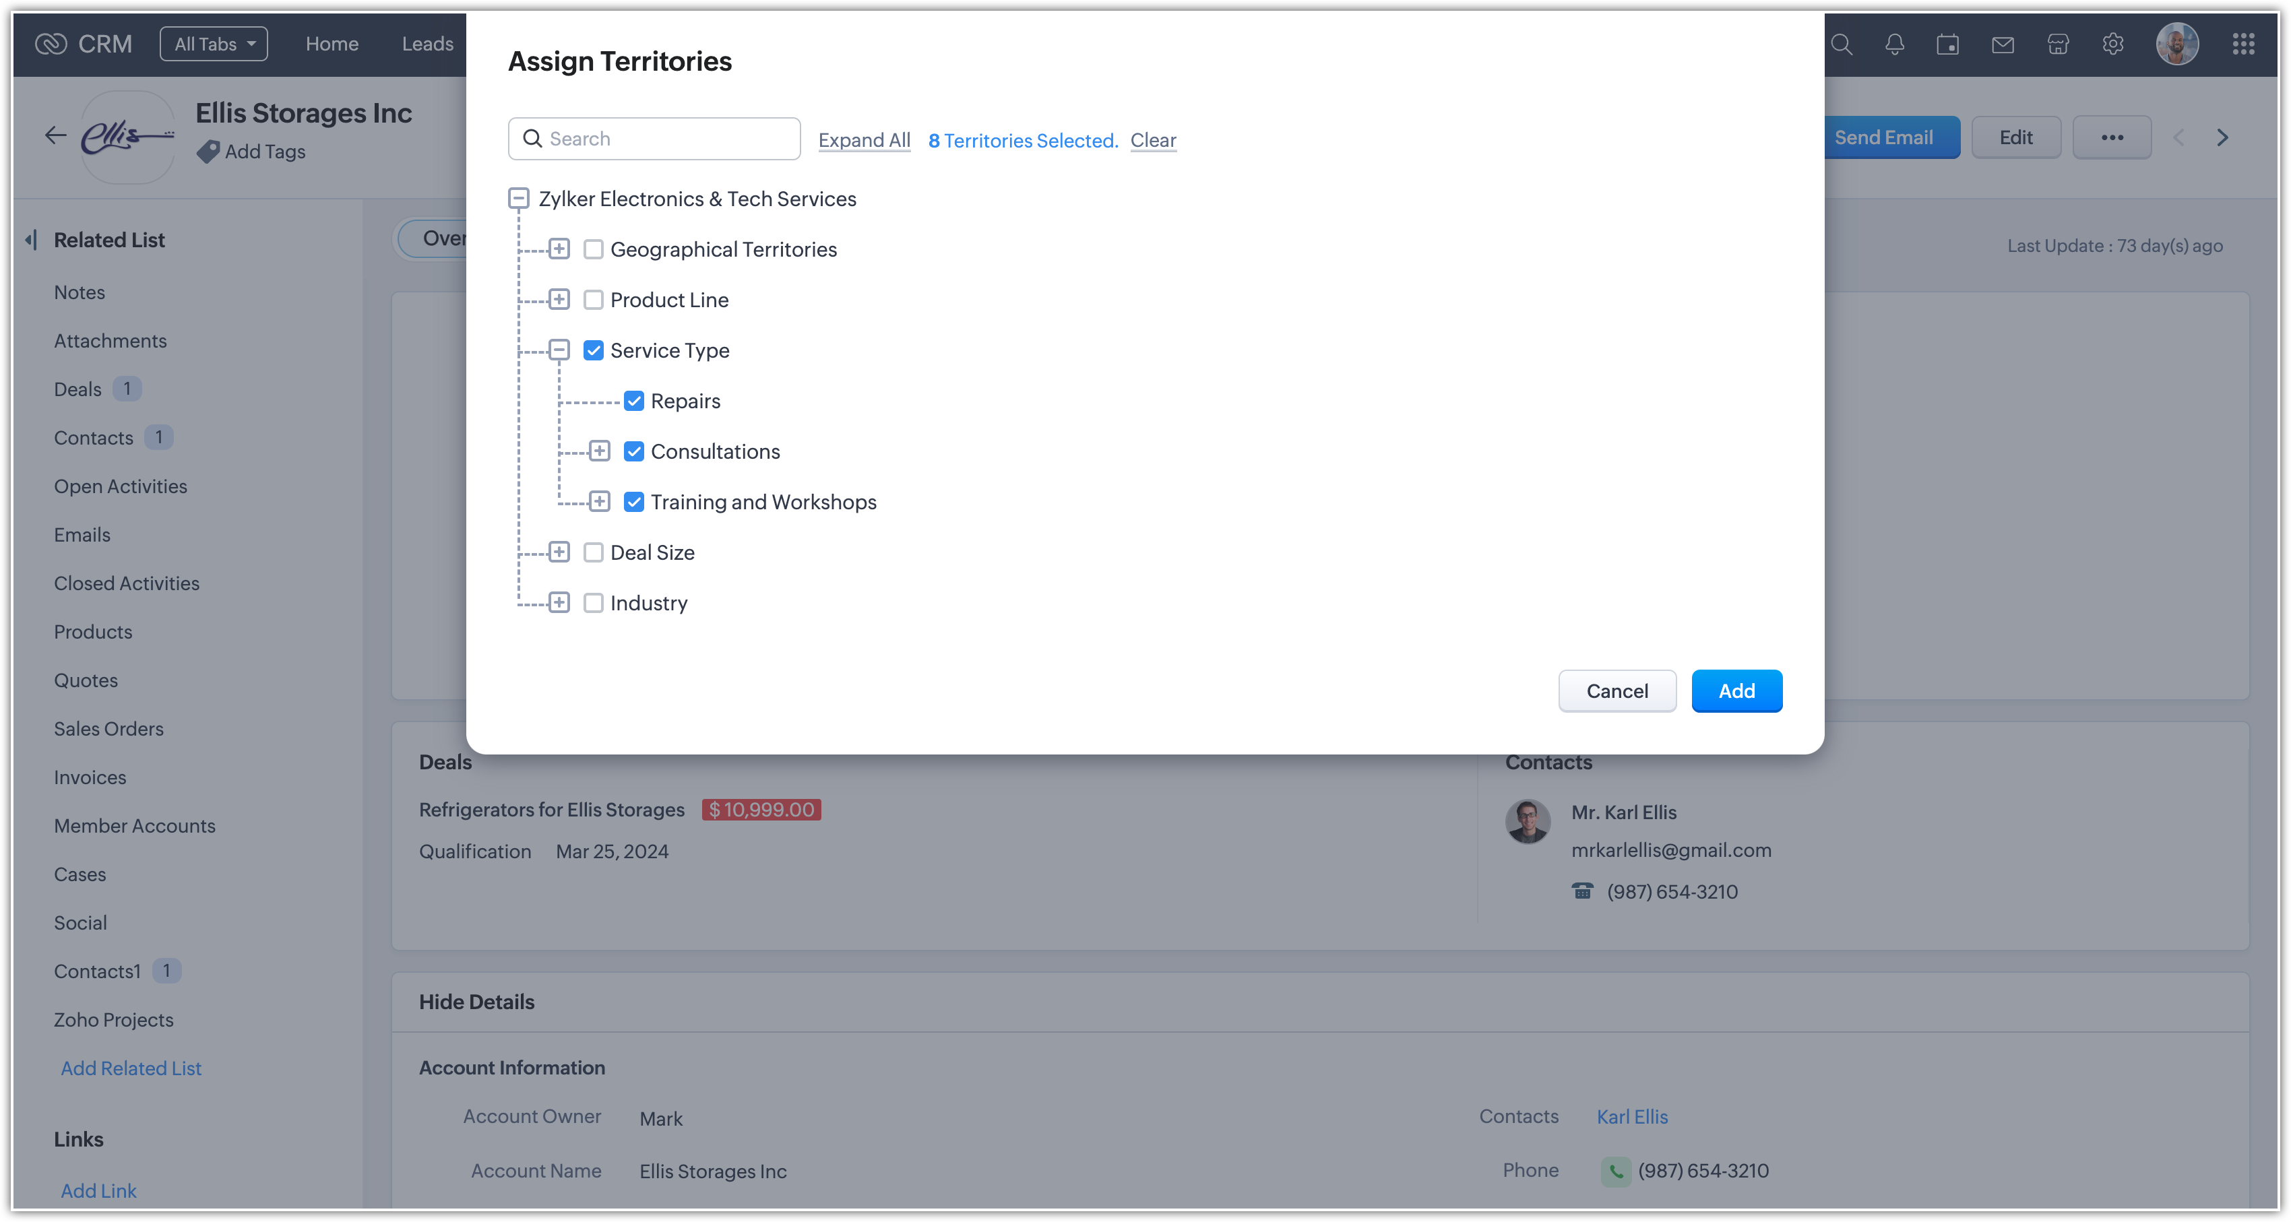
Task: Click the Clear selection link
Action: pos(1153,141)
